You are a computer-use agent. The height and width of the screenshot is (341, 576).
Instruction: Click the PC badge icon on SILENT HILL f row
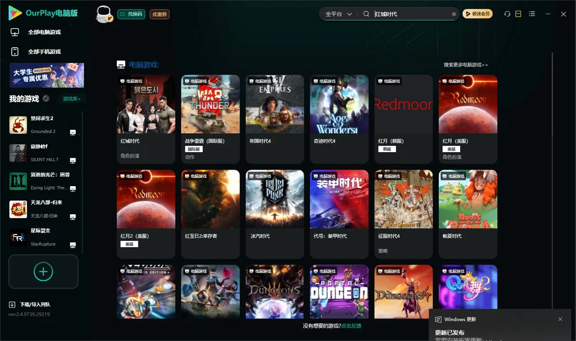[73, 161]
